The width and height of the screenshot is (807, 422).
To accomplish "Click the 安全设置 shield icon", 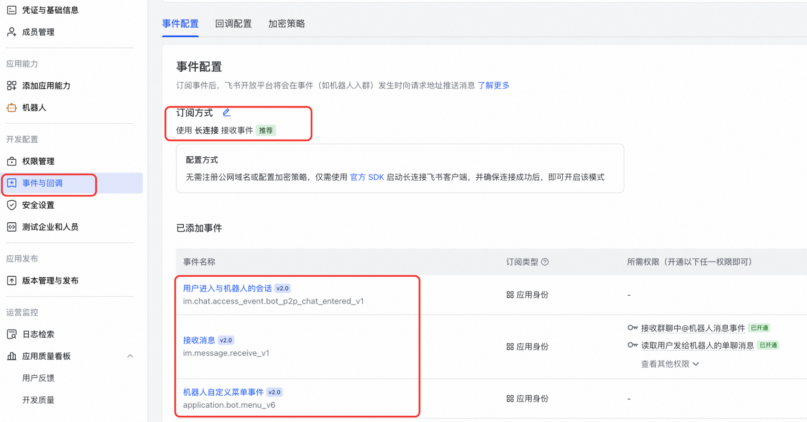I will (12, 205).
